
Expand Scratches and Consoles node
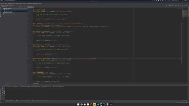(x=2, y=14)
